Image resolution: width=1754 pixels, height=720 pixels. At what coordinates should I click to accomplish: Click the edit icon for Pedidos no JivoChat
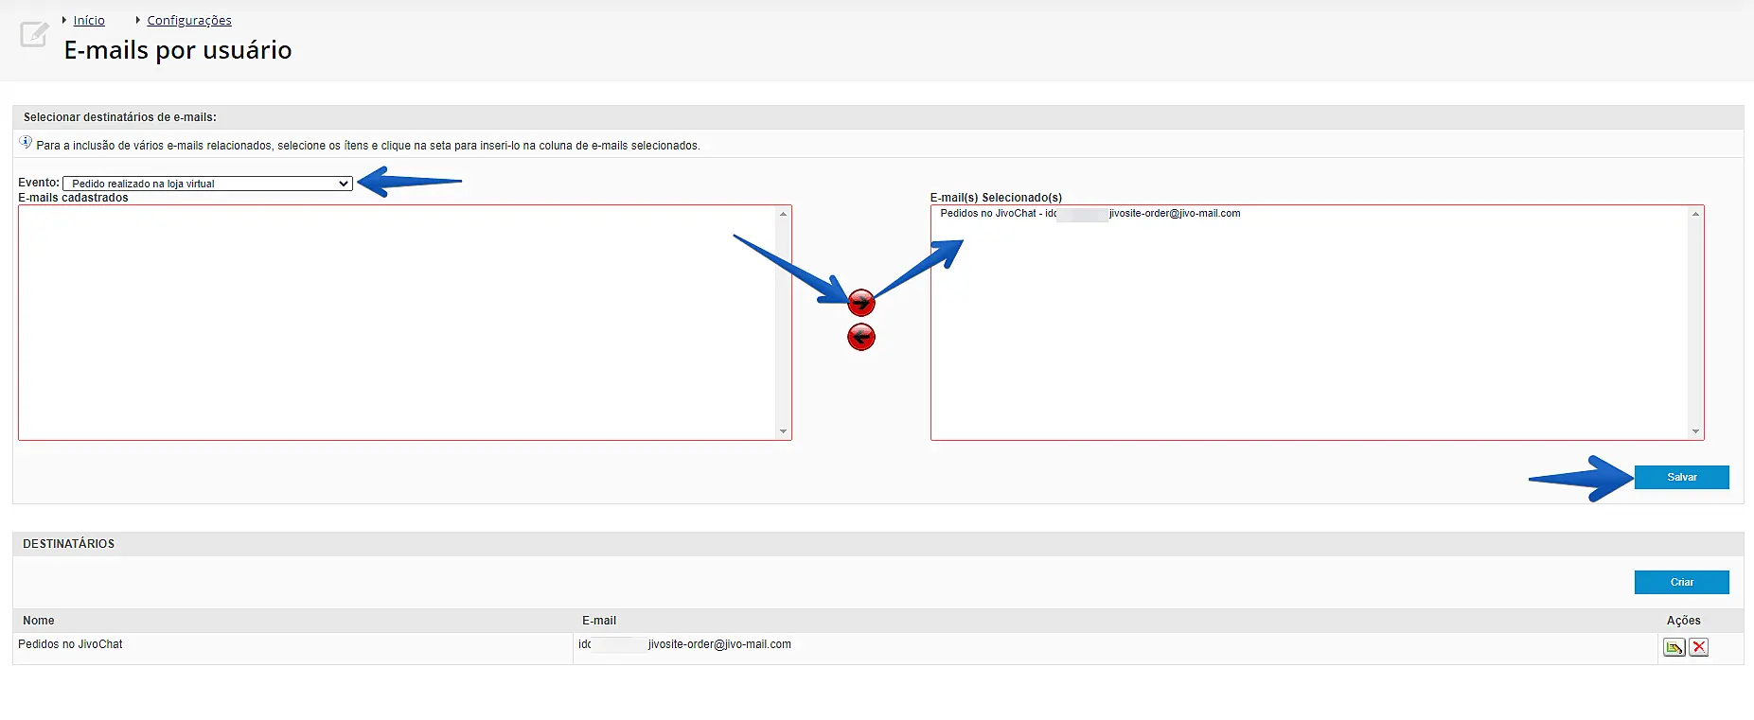(1674, 647)
